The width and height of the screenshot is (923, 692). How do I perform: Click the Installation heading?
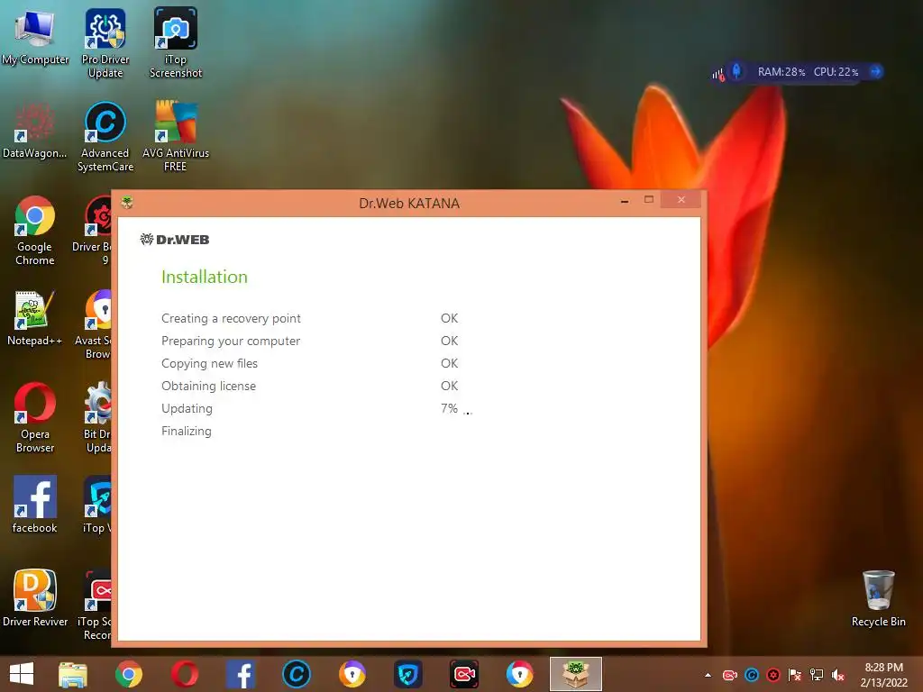tap(205, 277)
